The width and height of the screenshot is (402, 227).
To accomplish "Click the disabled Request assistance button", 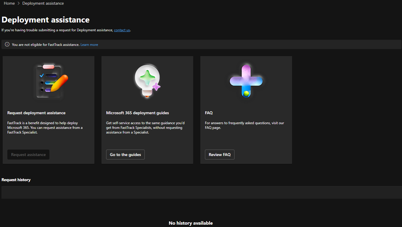I will 28,155.
